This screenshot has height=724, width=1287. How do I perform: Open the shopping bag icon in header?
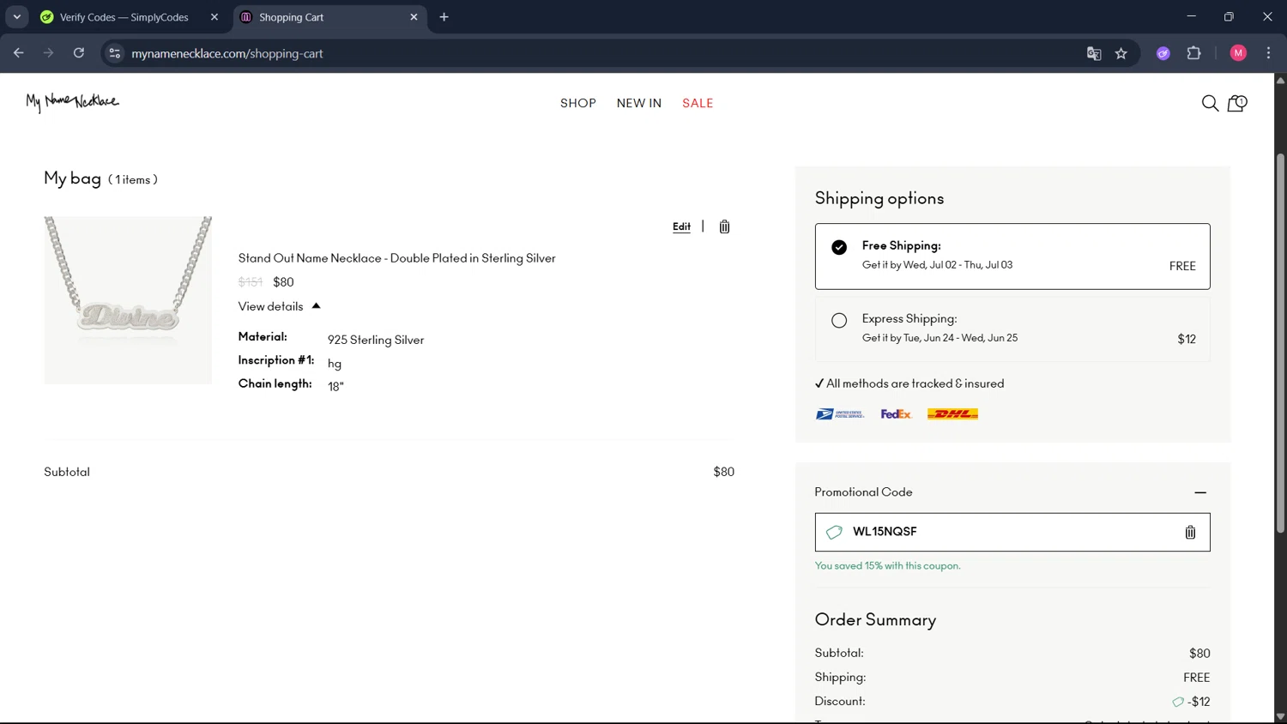pos(1236,103)
